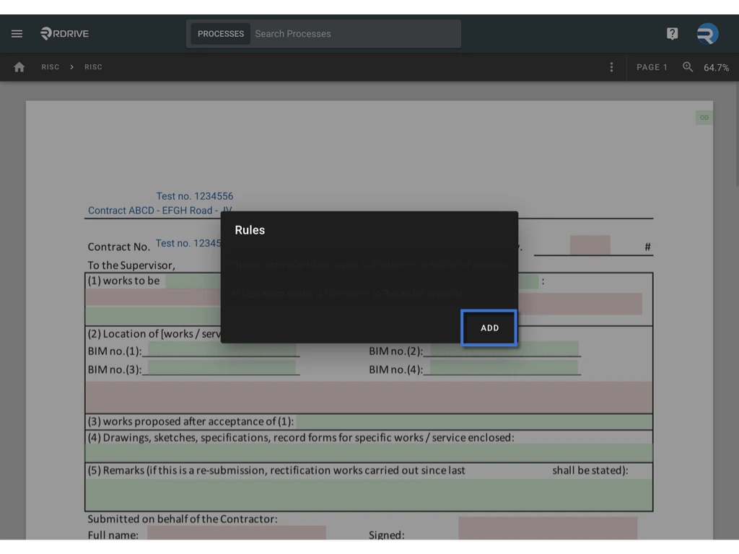The image size is (739, 554).
Task: Click the home icon in the breadcrumb bar
Action: [19, 66]
